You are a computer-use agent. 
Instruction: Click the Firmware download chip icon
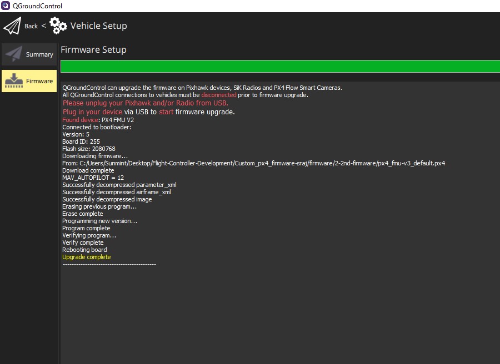coord(14,81)
